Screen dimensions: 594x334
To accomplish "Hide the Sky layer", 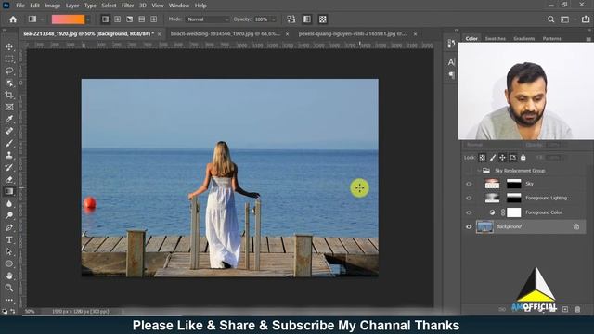I will (x=469, y=184).
